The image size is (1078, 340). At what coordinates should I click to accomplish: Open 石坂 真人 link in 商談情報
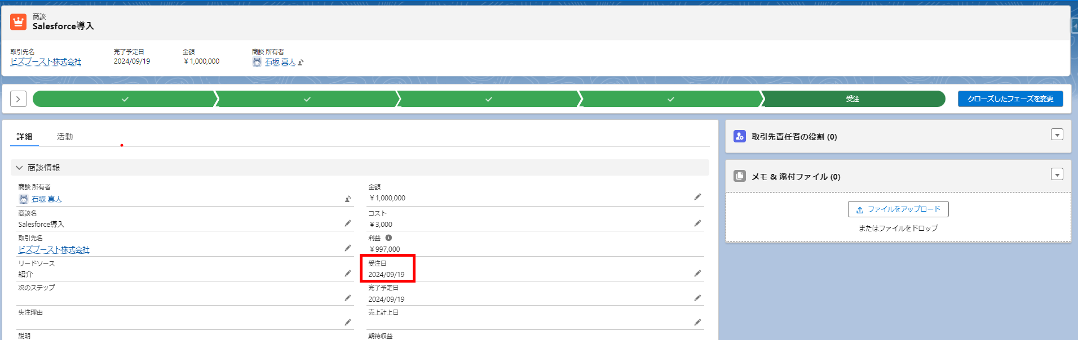tap(47, 199)
